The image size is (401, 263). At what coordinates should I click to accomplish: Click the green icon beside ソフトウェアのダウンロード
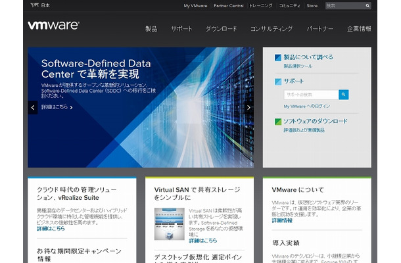(277, 122)
